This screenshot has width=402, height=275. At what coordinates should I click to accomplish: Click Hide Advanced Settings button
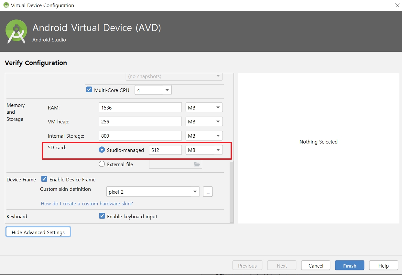click(x=38, y=232)
